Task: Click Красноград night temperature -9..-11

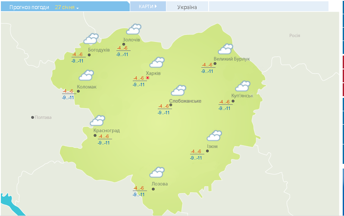Action: [x=104, y=143]
